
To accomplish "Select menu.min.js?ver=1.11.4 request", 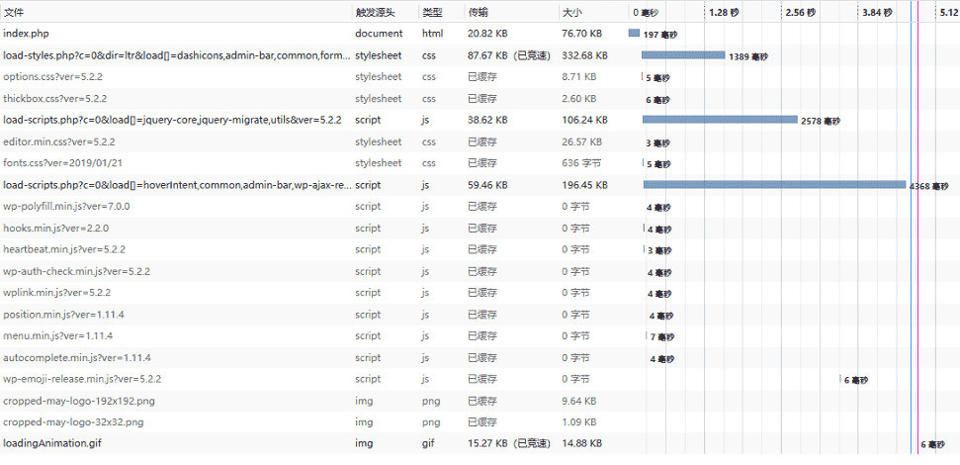I will (x=480, y=335).
